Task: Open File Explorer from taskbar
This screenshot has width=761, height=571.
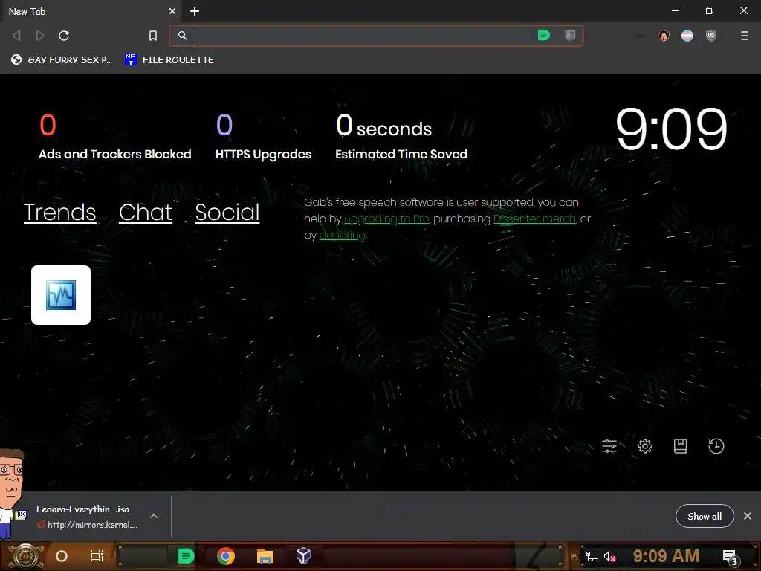Action: [265, 556]
